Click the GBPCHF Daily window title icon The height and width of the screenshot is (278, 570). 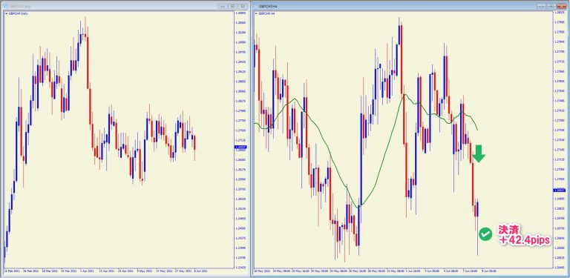pos(6,6)
